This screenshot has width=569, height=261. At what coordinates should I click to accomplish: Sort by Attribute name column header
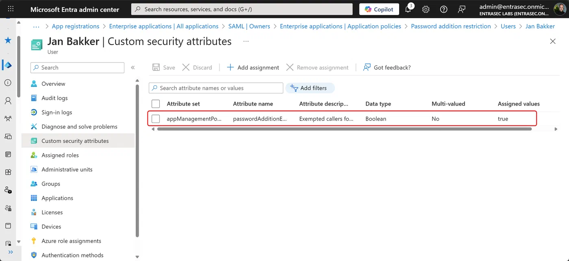(x=253, y=104)
